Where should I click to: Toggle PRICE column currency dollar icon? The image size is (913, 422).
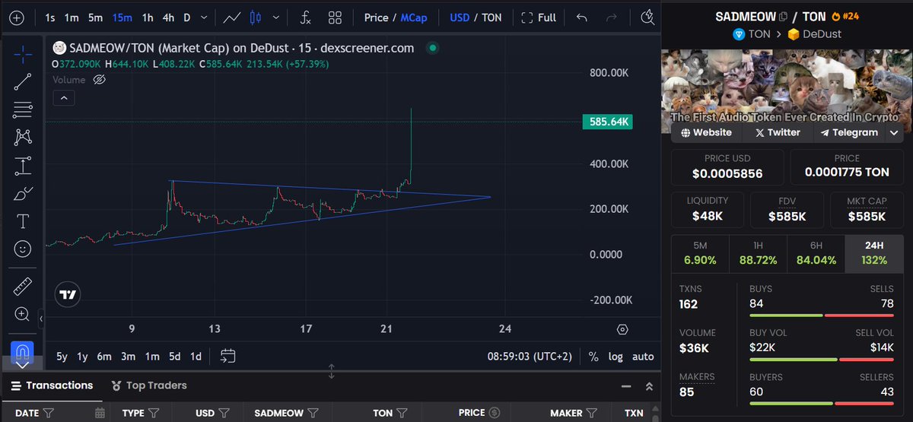point(495,413)
